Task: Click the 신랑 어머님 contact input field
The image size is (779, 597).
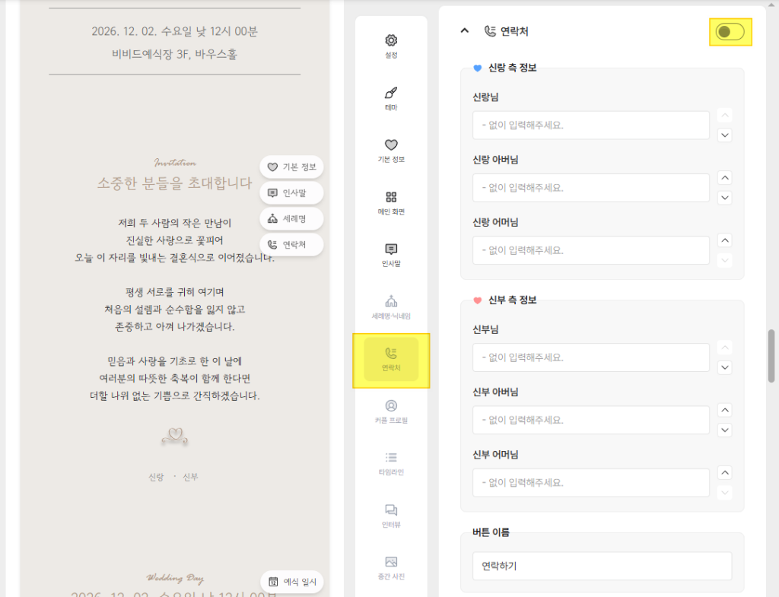Action: point(590,250)
